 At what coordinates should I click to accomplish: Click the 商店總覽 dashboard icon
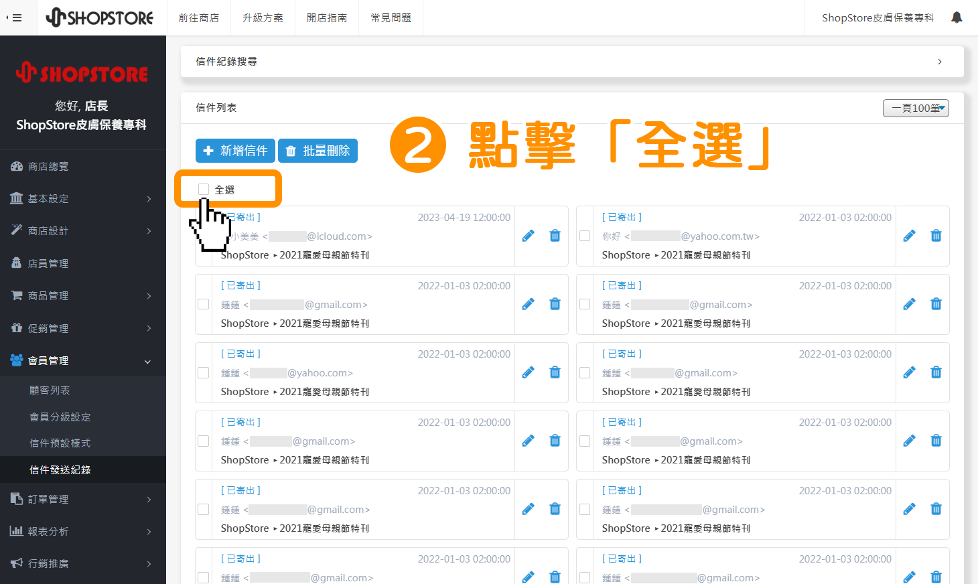coord(17,166)
